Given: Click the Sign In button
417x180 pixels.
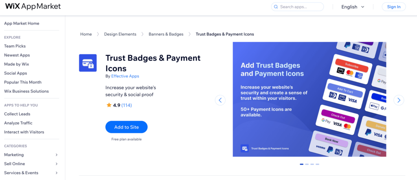Looking at the screenshot, I should [x=394, y=7].
